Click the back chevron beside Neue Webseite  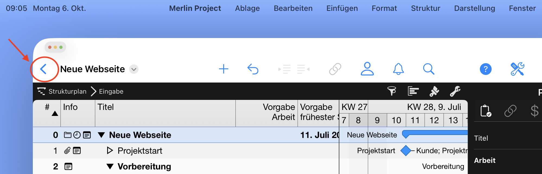coord(43,69)
